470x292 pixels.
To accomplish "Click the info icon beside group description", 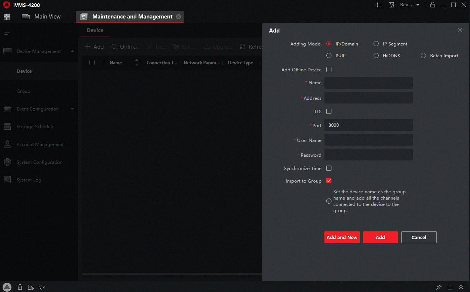I will [328, 201].
